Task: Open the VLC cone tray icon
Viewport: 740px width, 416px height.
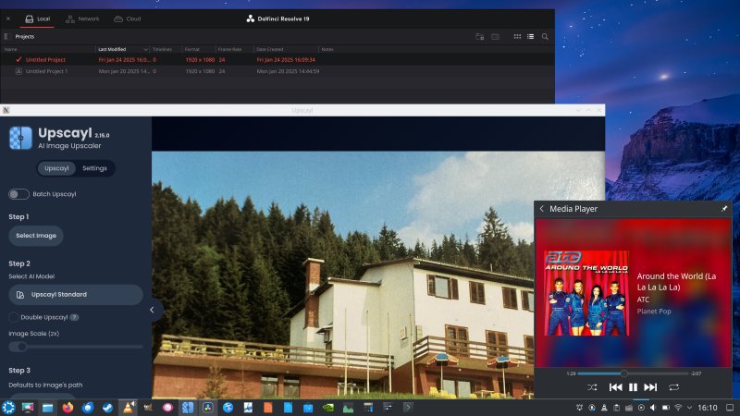Action: point(604,408)
